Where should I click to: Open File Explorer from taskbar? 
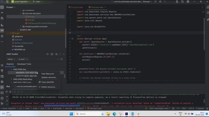108,114
